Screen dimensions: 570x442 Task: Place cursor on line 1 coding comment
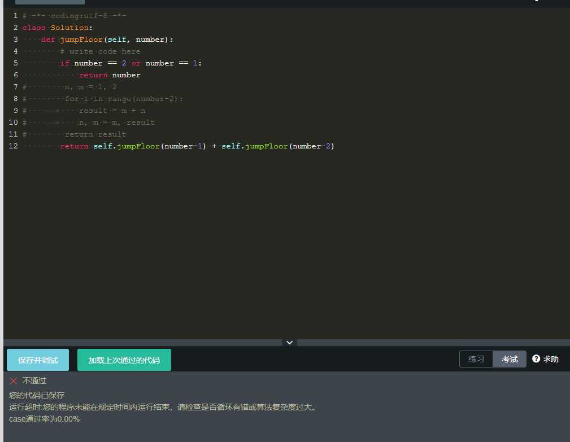74,16
